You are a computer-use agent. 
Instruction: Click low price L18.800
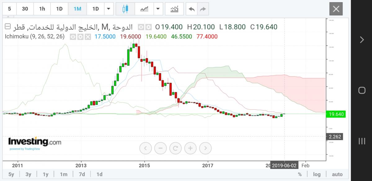tap(232, 27)
